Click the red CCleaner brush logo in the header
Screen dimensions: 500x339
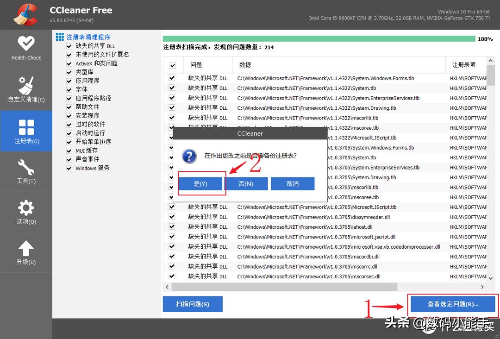pyautogui.click(x=24, y=14)
